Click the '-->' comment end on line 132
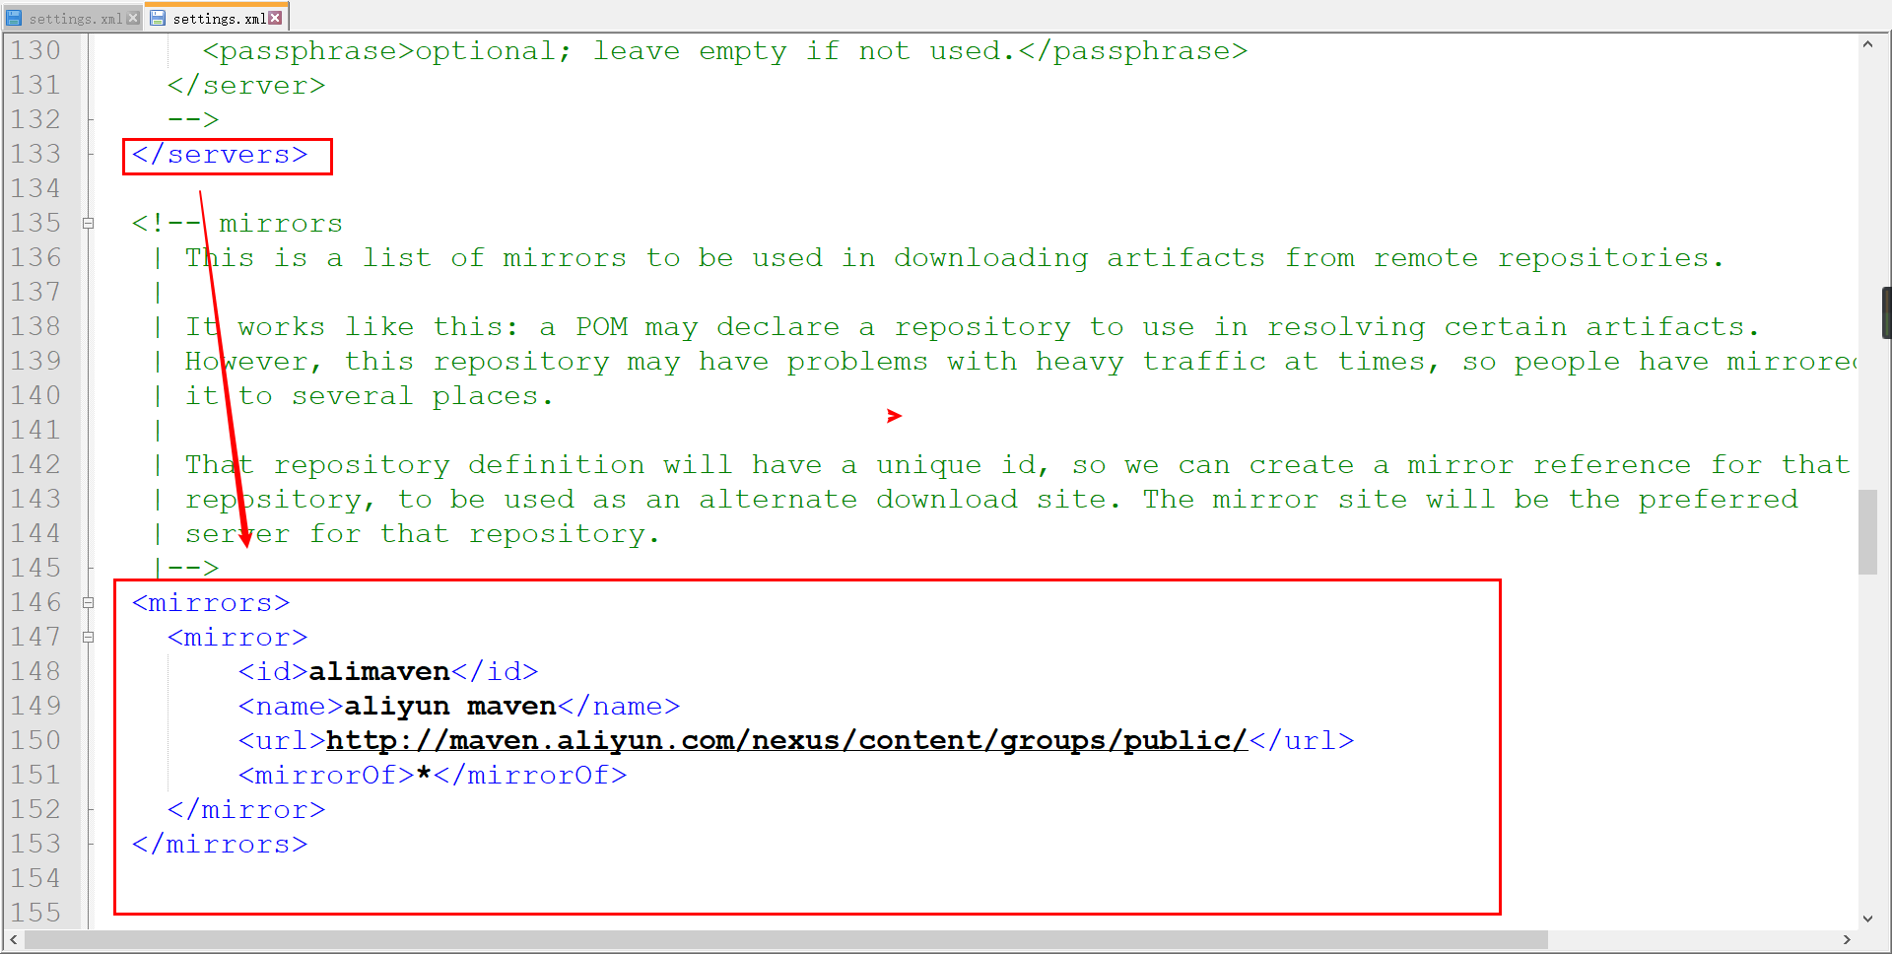Viewport: 1892px width, 954px height. click(x=193, y=120)
